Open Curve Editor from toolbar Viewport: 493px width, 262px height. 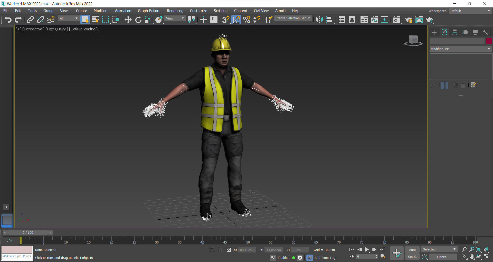click(374, 20)
